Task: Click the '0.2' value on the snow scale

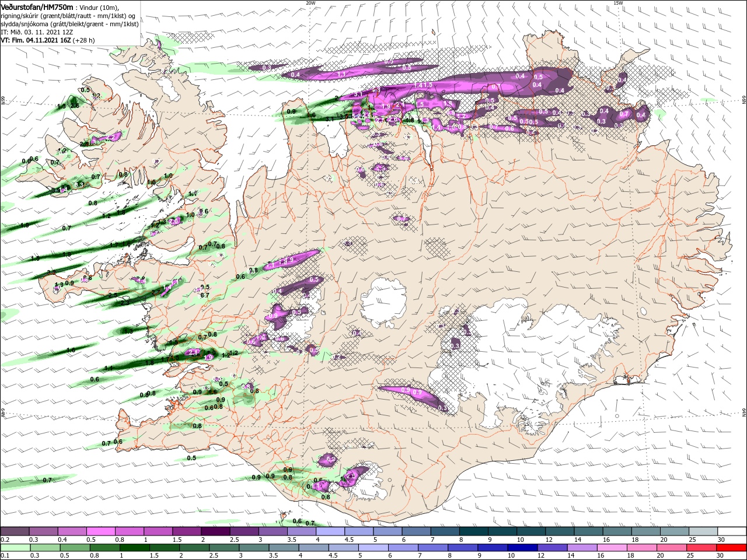Action: 5,540
